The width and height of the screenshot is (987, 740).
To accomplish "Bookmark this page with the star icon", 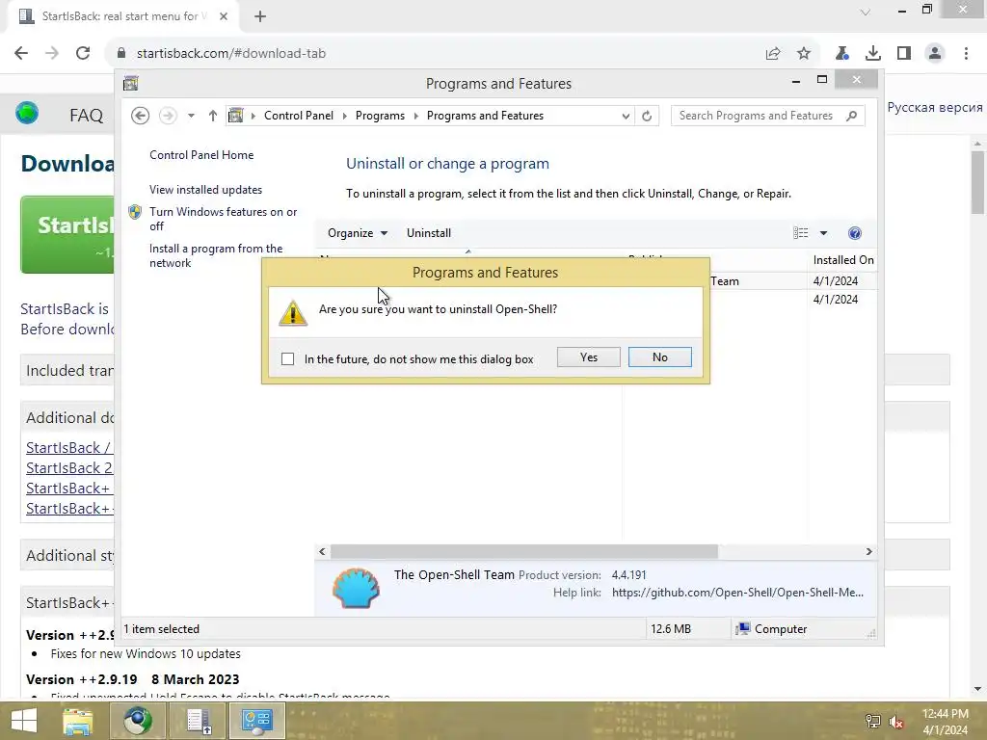I will click(x=804, y=54).
